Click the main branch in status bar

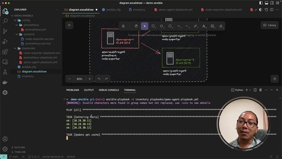tap(14, 157)
